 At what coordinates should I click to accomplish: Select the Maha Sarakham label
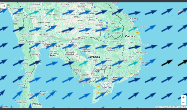click(x=76, y=17)
